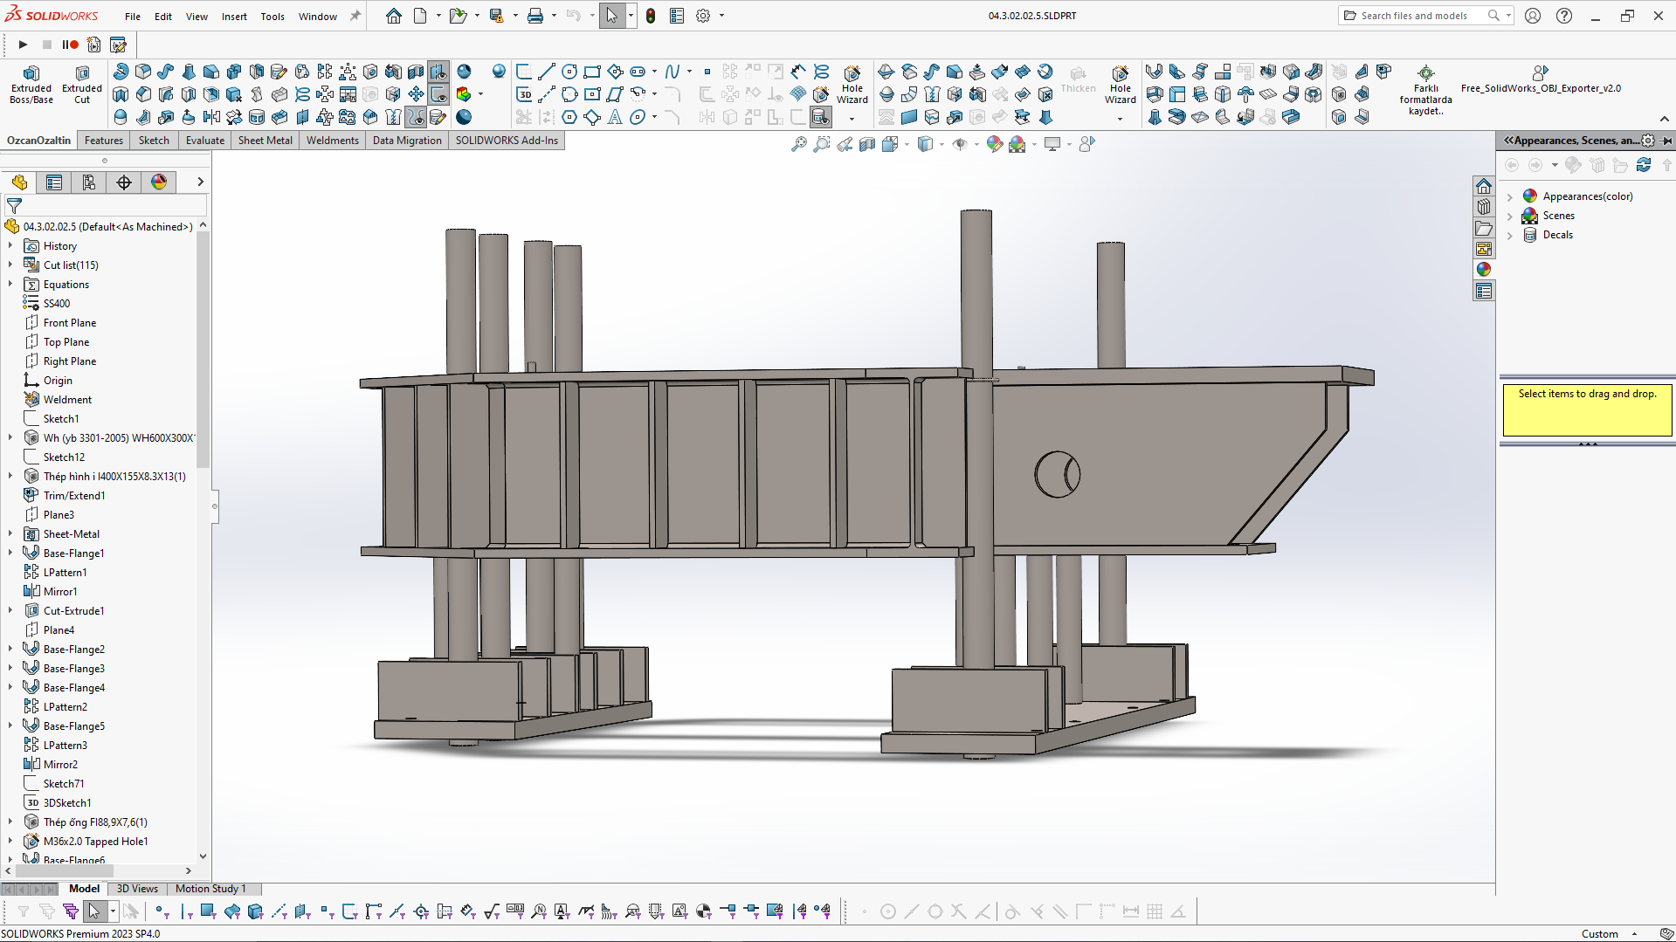Click the sketch Text tool icon

point(615,117)
